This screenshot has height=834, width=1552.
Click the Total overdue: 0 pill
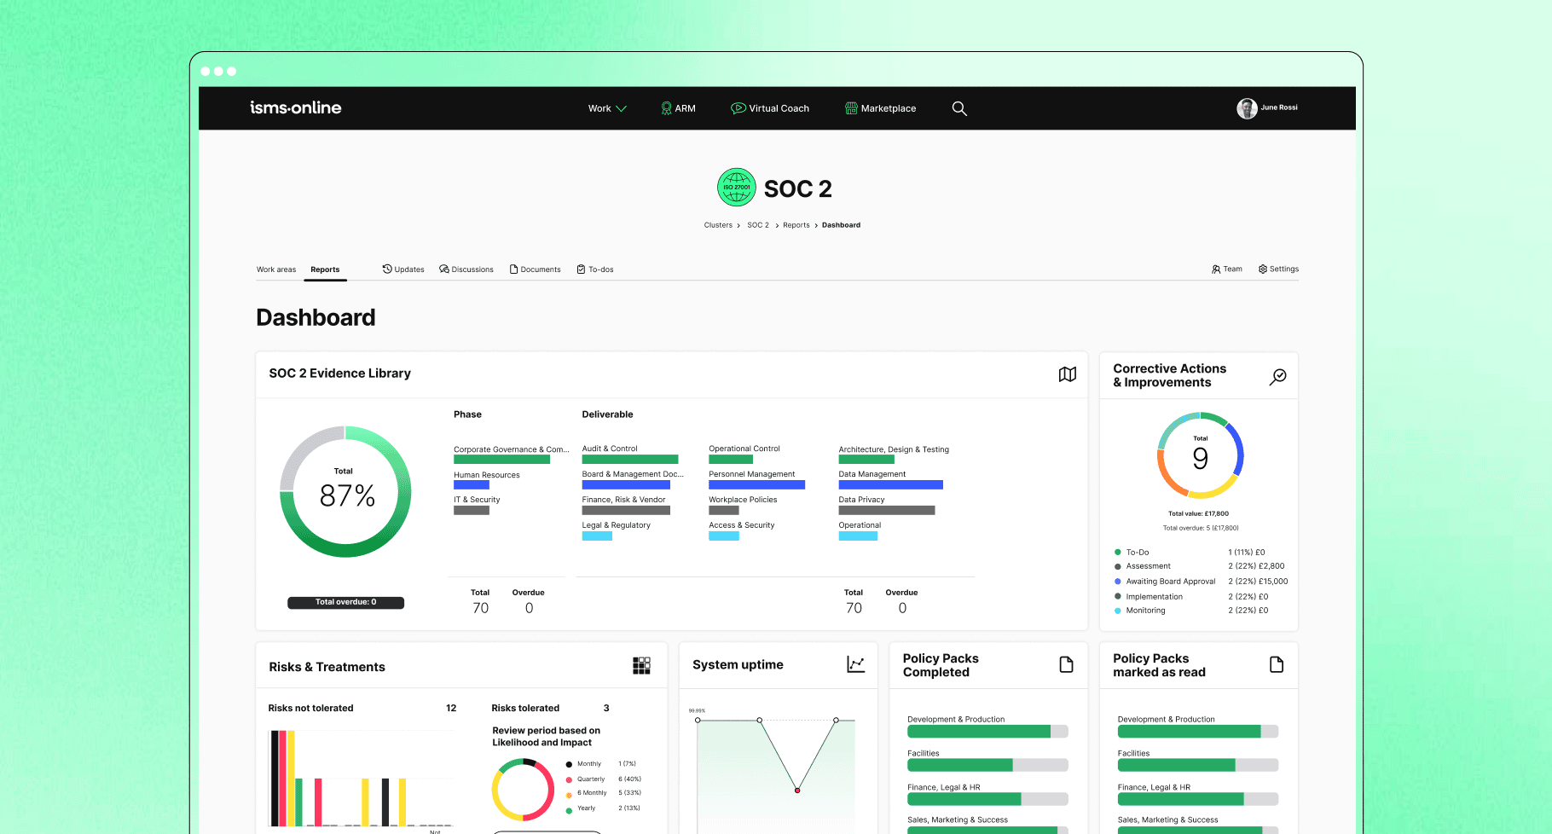[x=345, y=602]
